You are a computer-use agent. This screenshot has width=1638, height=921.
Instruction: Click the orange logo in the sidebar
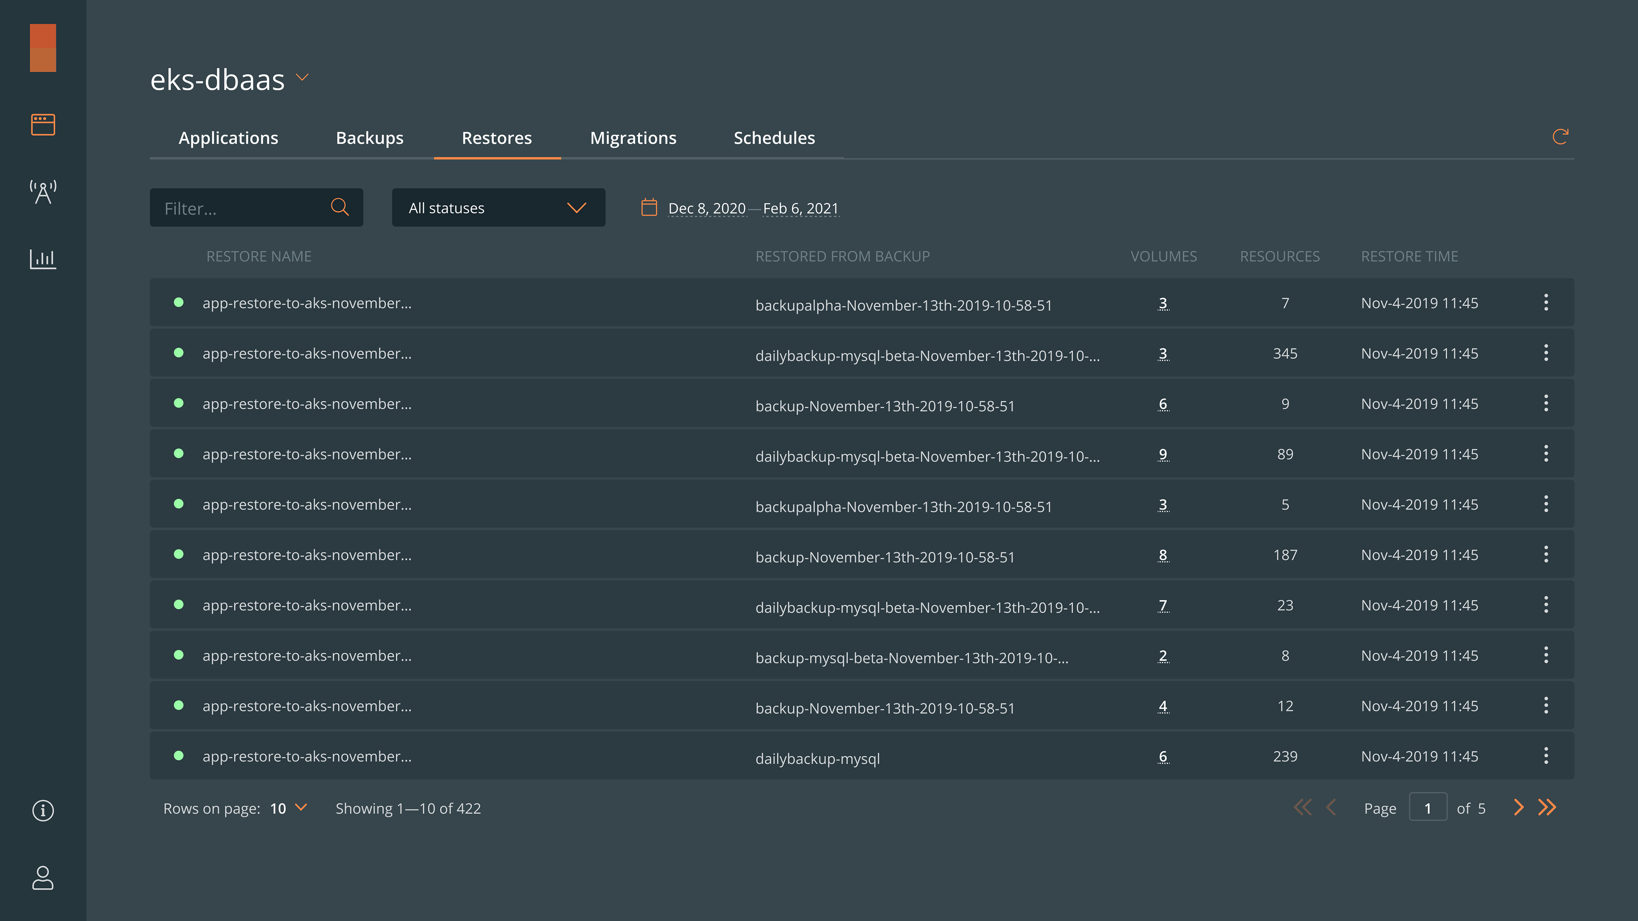point(43,48)
